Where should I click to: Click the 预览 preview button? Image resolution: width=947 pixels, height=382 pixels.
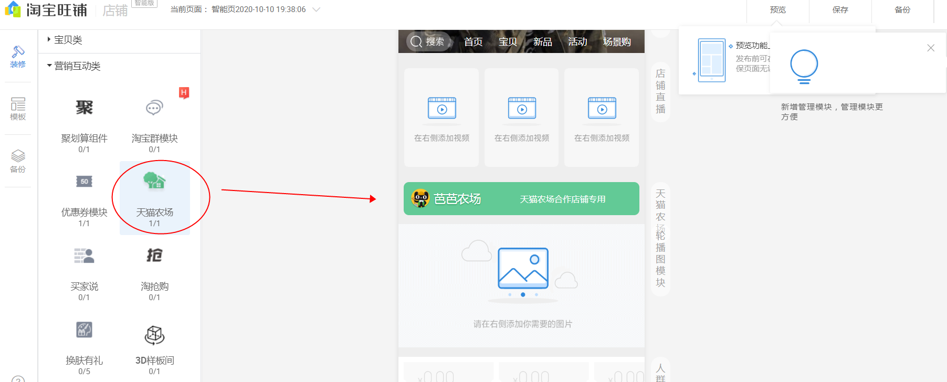click(778, 10)
